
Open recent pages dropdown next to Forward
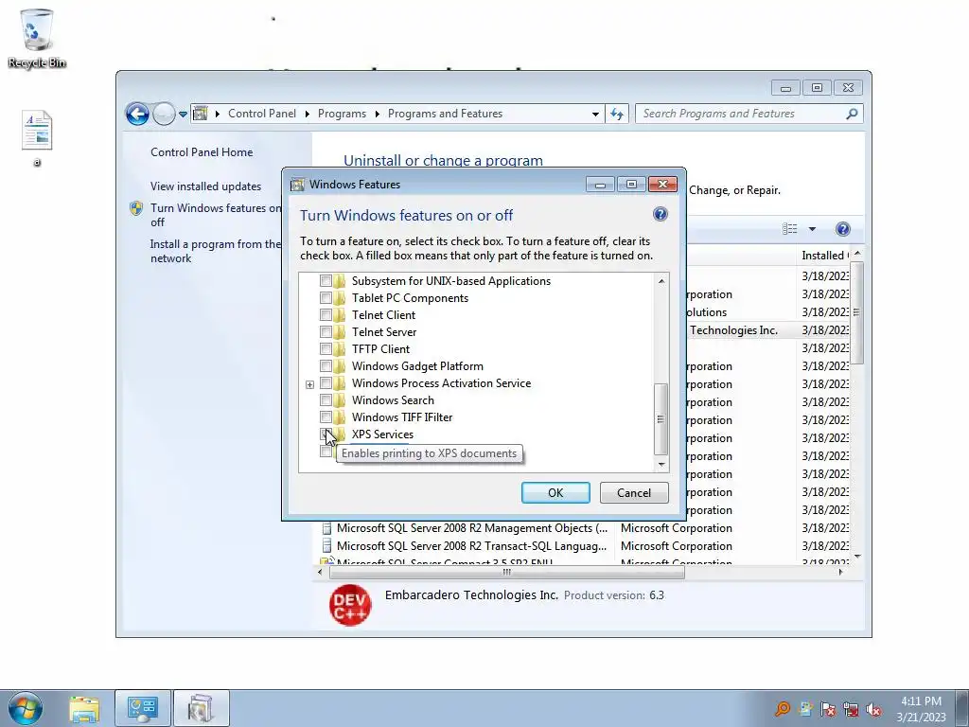pos(183,115)
